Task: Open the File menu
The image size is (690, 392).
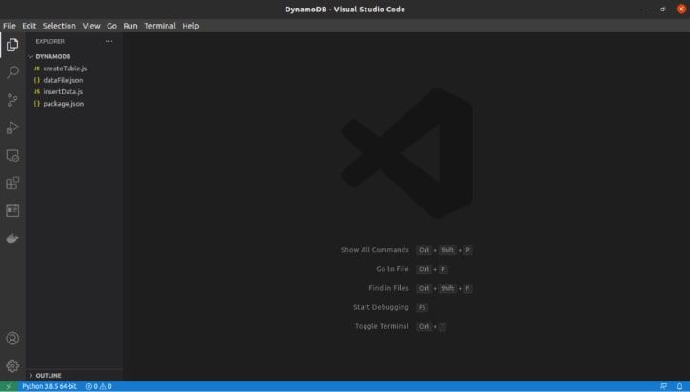Action: [10, 26]
